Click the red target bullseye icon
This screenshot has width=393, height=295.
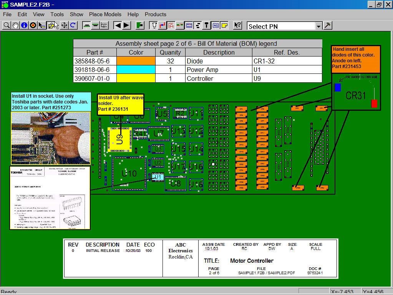[x=33, y=26]
